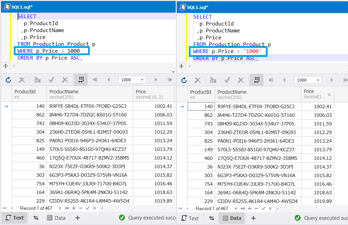Toggle the compare arrows icon beside the Text tab

(x=36, y=218)
